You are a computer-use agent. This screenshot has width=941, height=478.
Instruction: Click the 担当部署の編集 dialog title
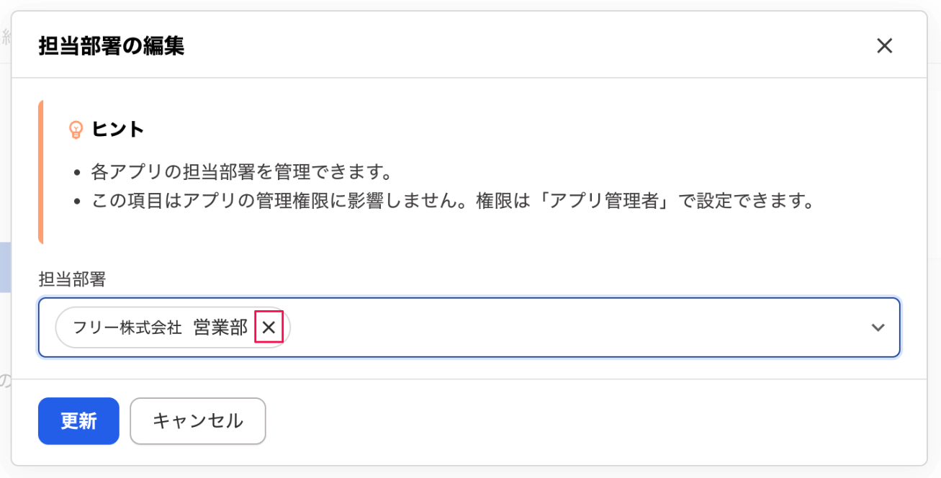[111, 46]
